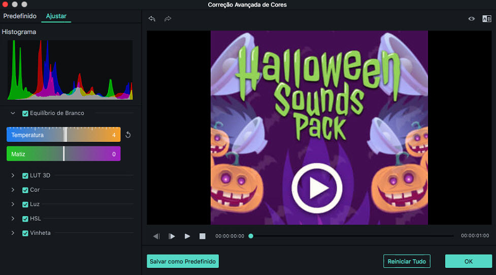
Task: Undo the last color adjustment
Action: 152,19
